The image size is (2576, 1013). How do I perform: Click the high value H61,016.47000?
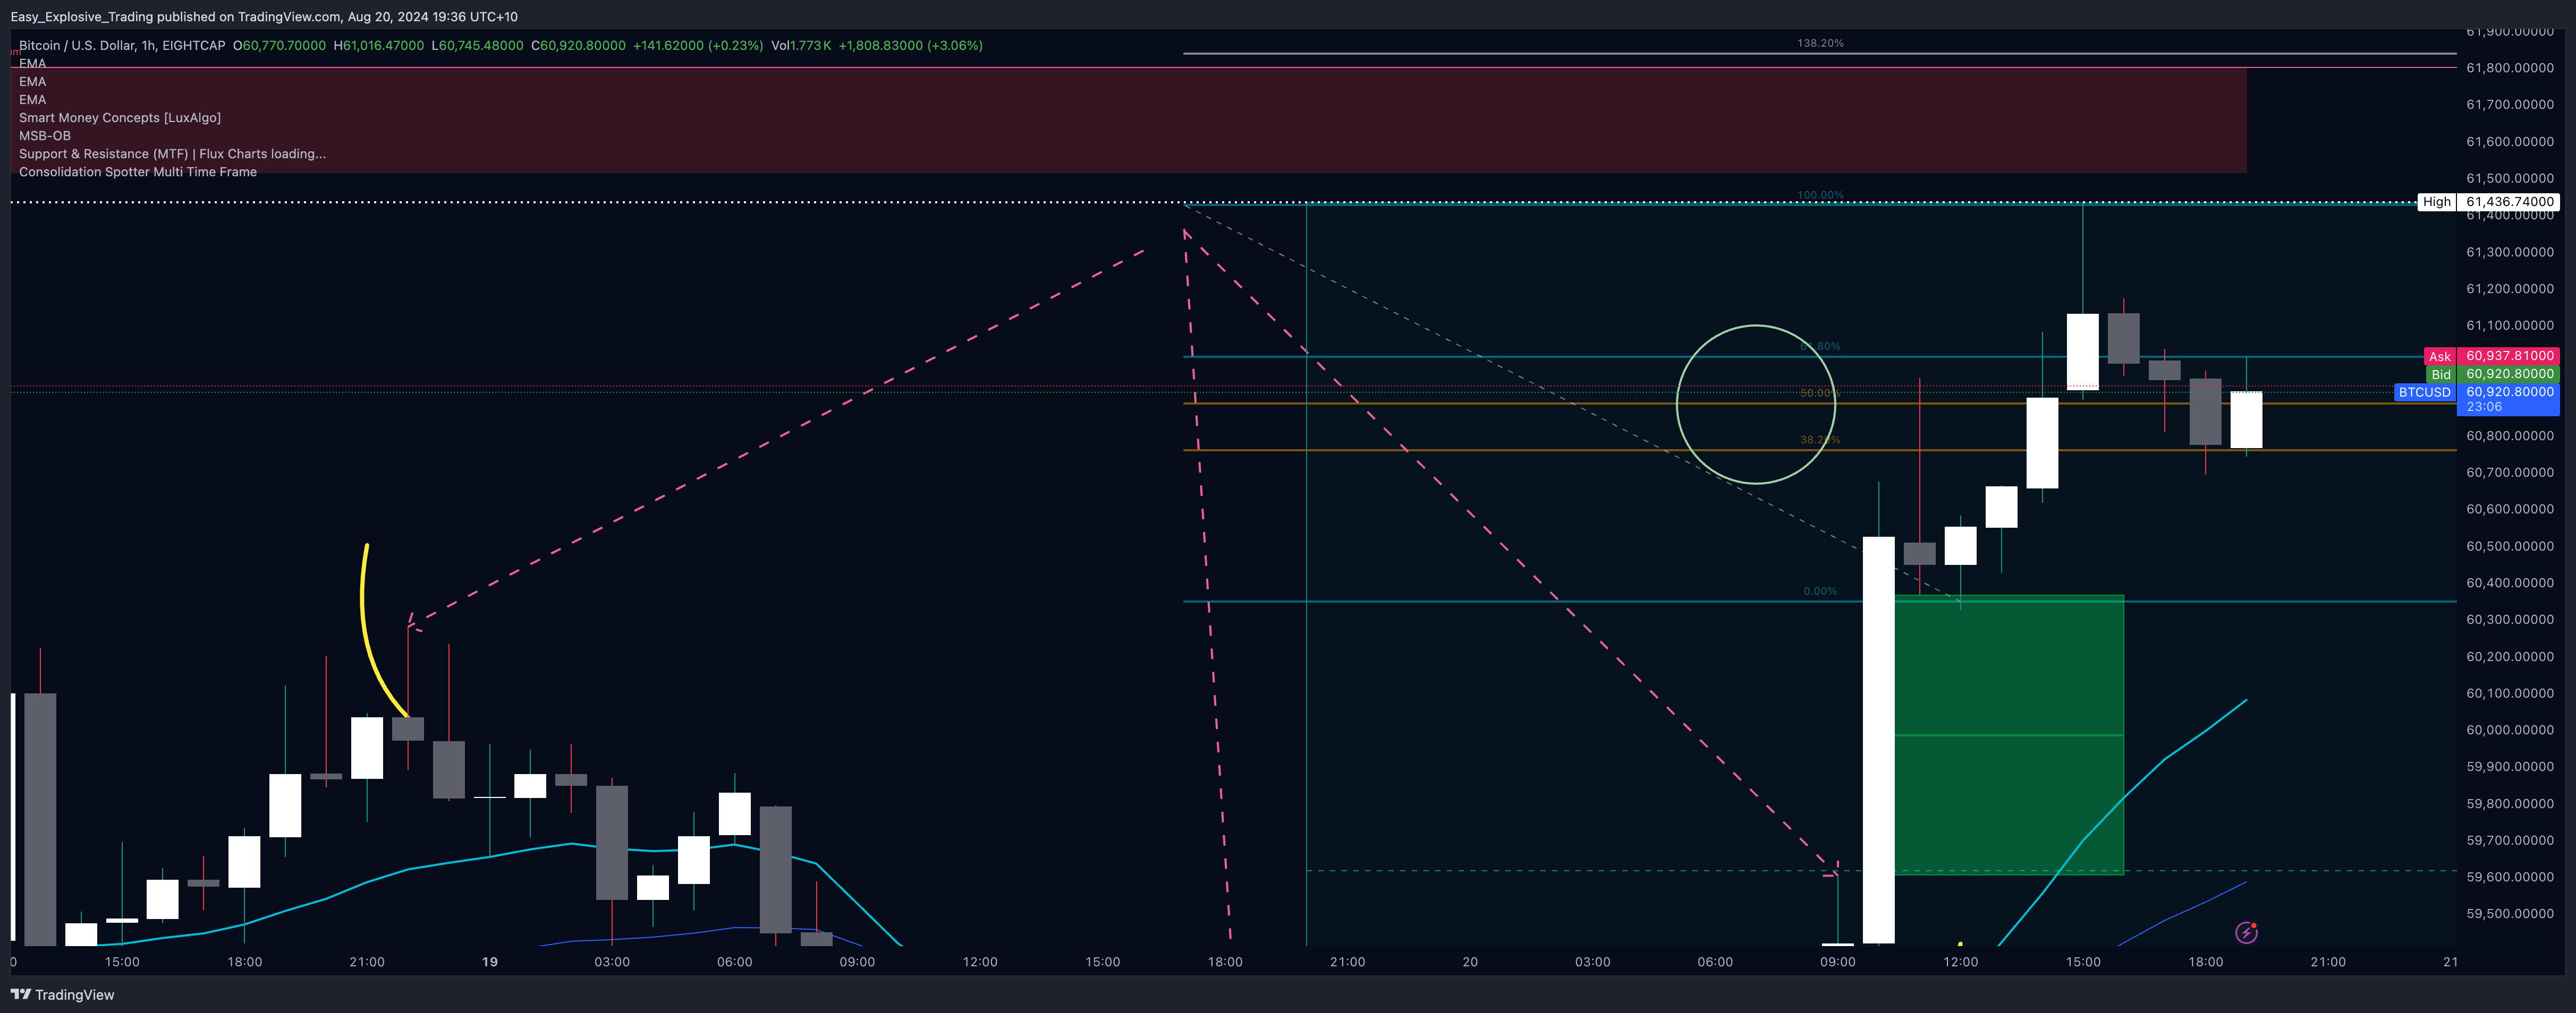[x=378, y=45]
